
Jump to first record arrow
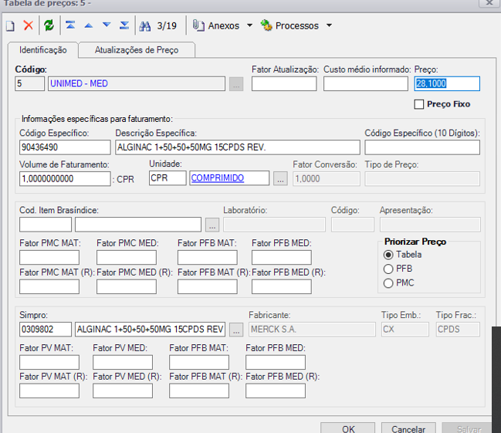click(70, 25)
